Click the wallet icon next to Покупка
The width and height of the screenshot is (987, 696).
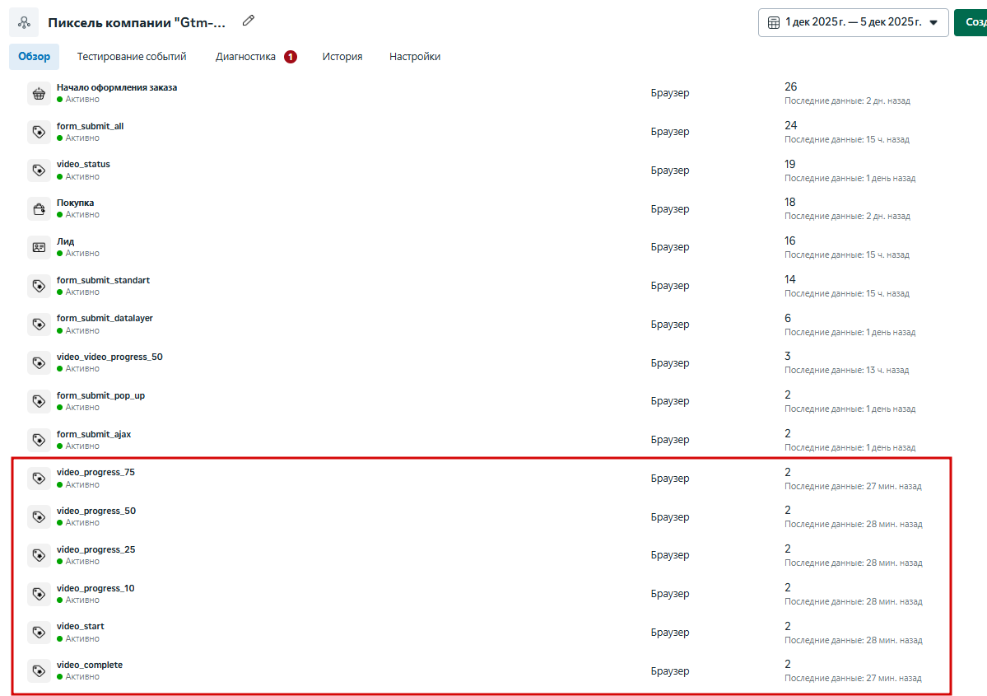click(x=39, y=209)
